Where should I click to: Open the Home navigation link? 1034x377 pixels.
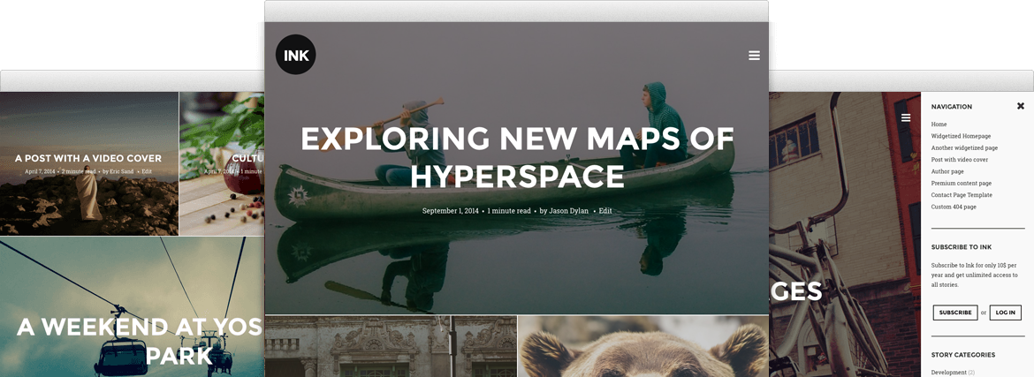939,124
